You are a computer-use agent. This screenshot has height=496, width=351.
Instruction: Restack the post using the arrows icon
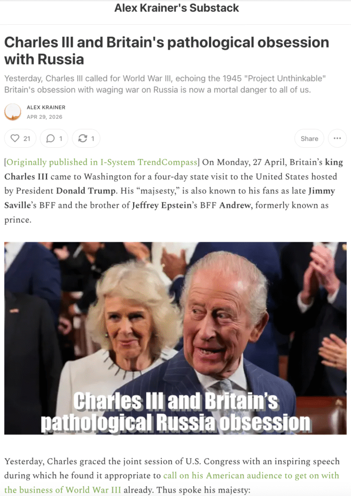coord(86,139)
